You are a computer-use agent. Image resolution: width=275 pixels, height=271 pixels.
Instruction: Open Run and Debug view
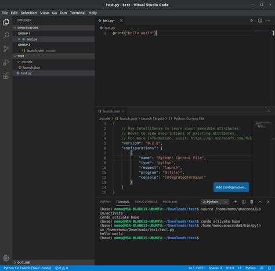6,62
